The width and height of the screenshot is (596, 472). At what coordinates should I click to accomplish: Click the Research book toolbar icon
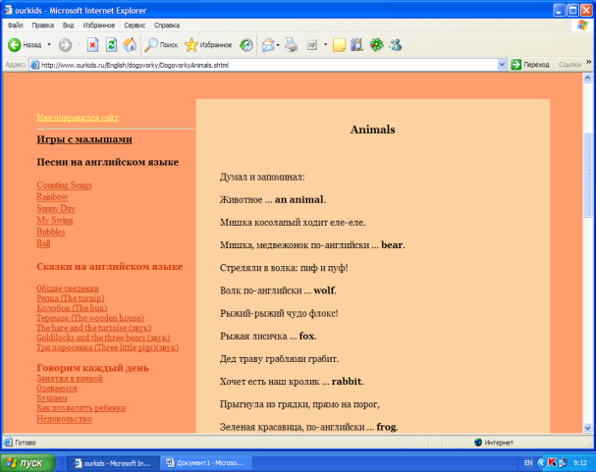(x=357, y=45)
